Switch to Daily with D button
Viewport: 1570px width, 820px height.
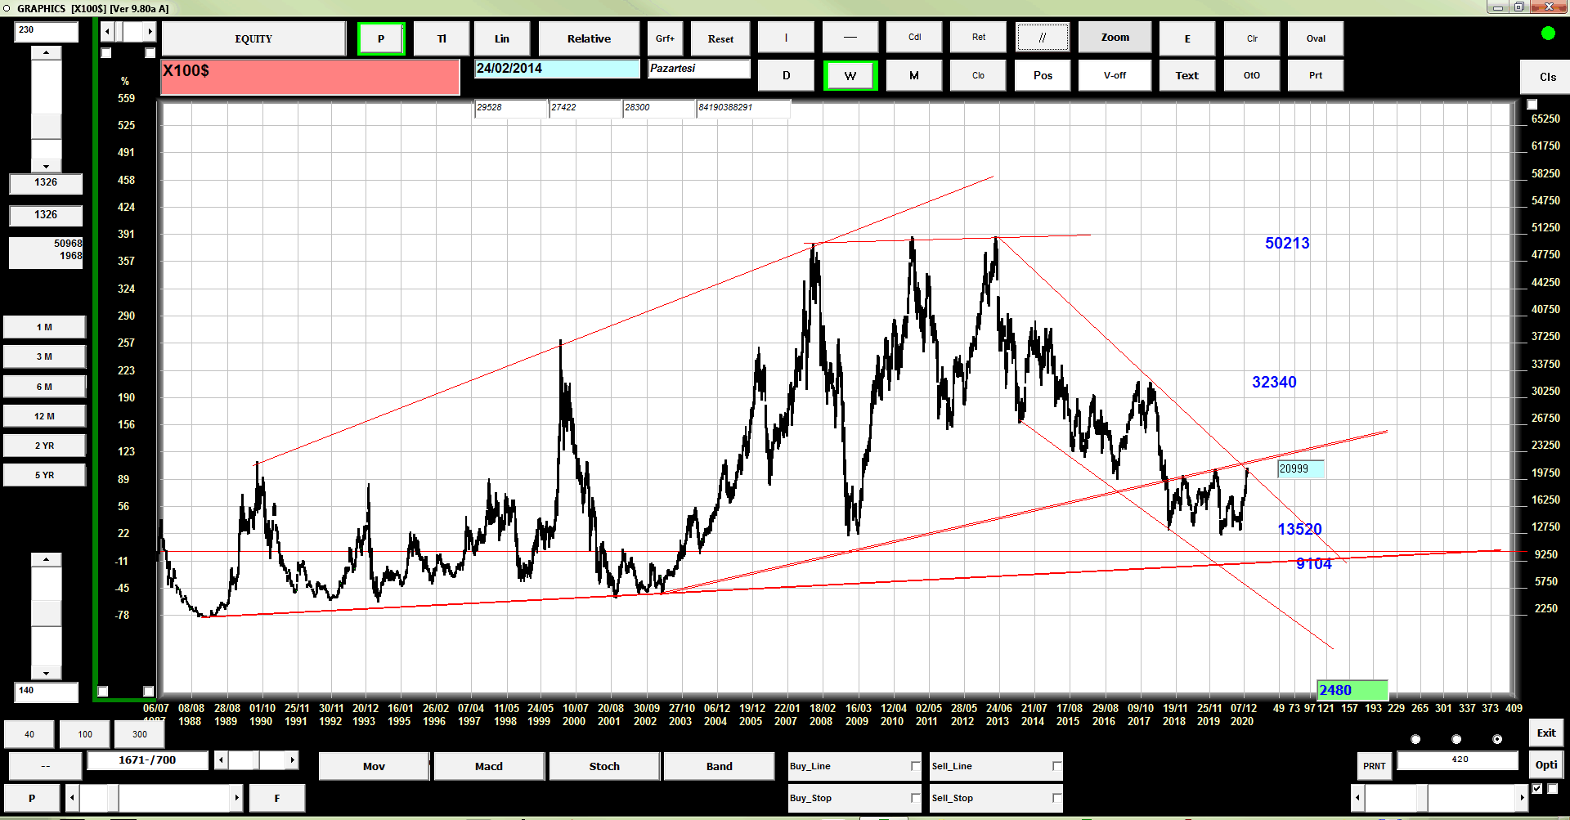[786, 75]
